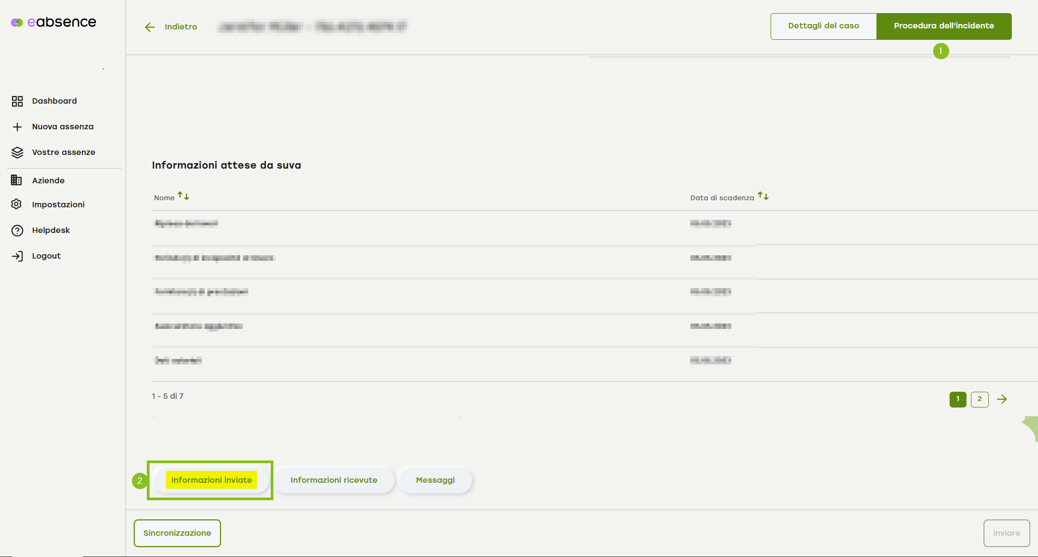1038x557 pixels.
Task: Click the Dashboard grid icon
Action: (17, 101)
